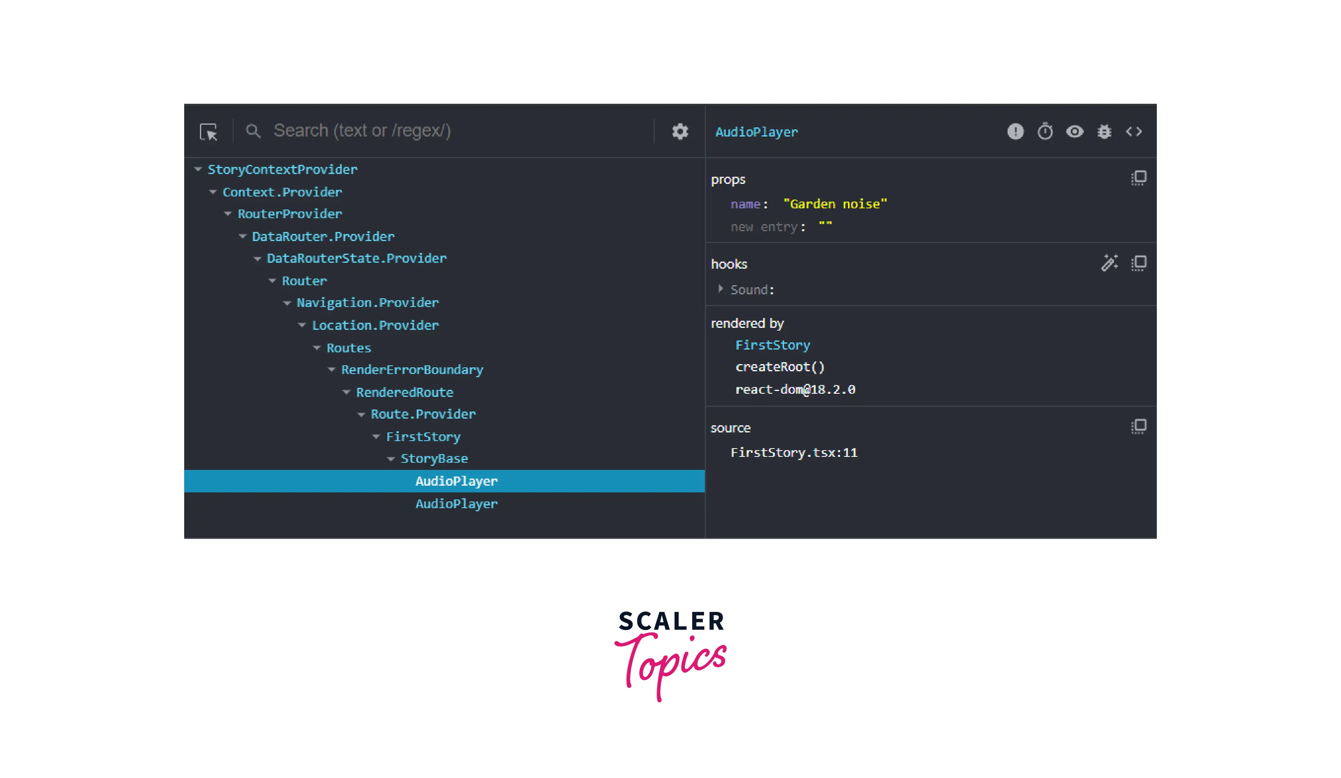Select the RenderErrorBoundary component
This screenshot has width=1341, height=778.
[x=412, y=369]
